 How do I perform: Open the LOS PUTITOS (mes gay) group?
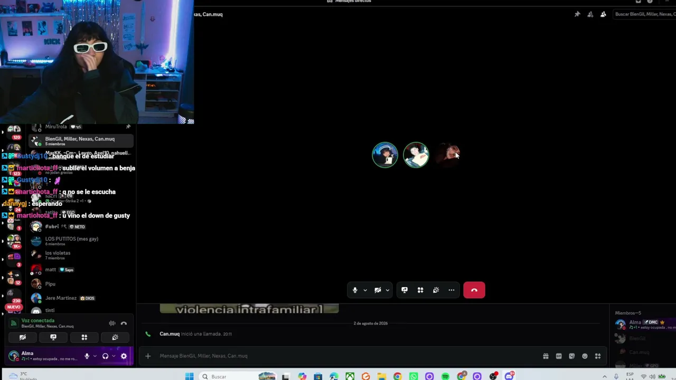(80, 241)
